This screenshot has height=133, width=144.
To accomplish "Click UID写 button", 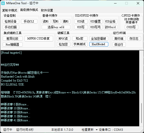I will (81, 27).
